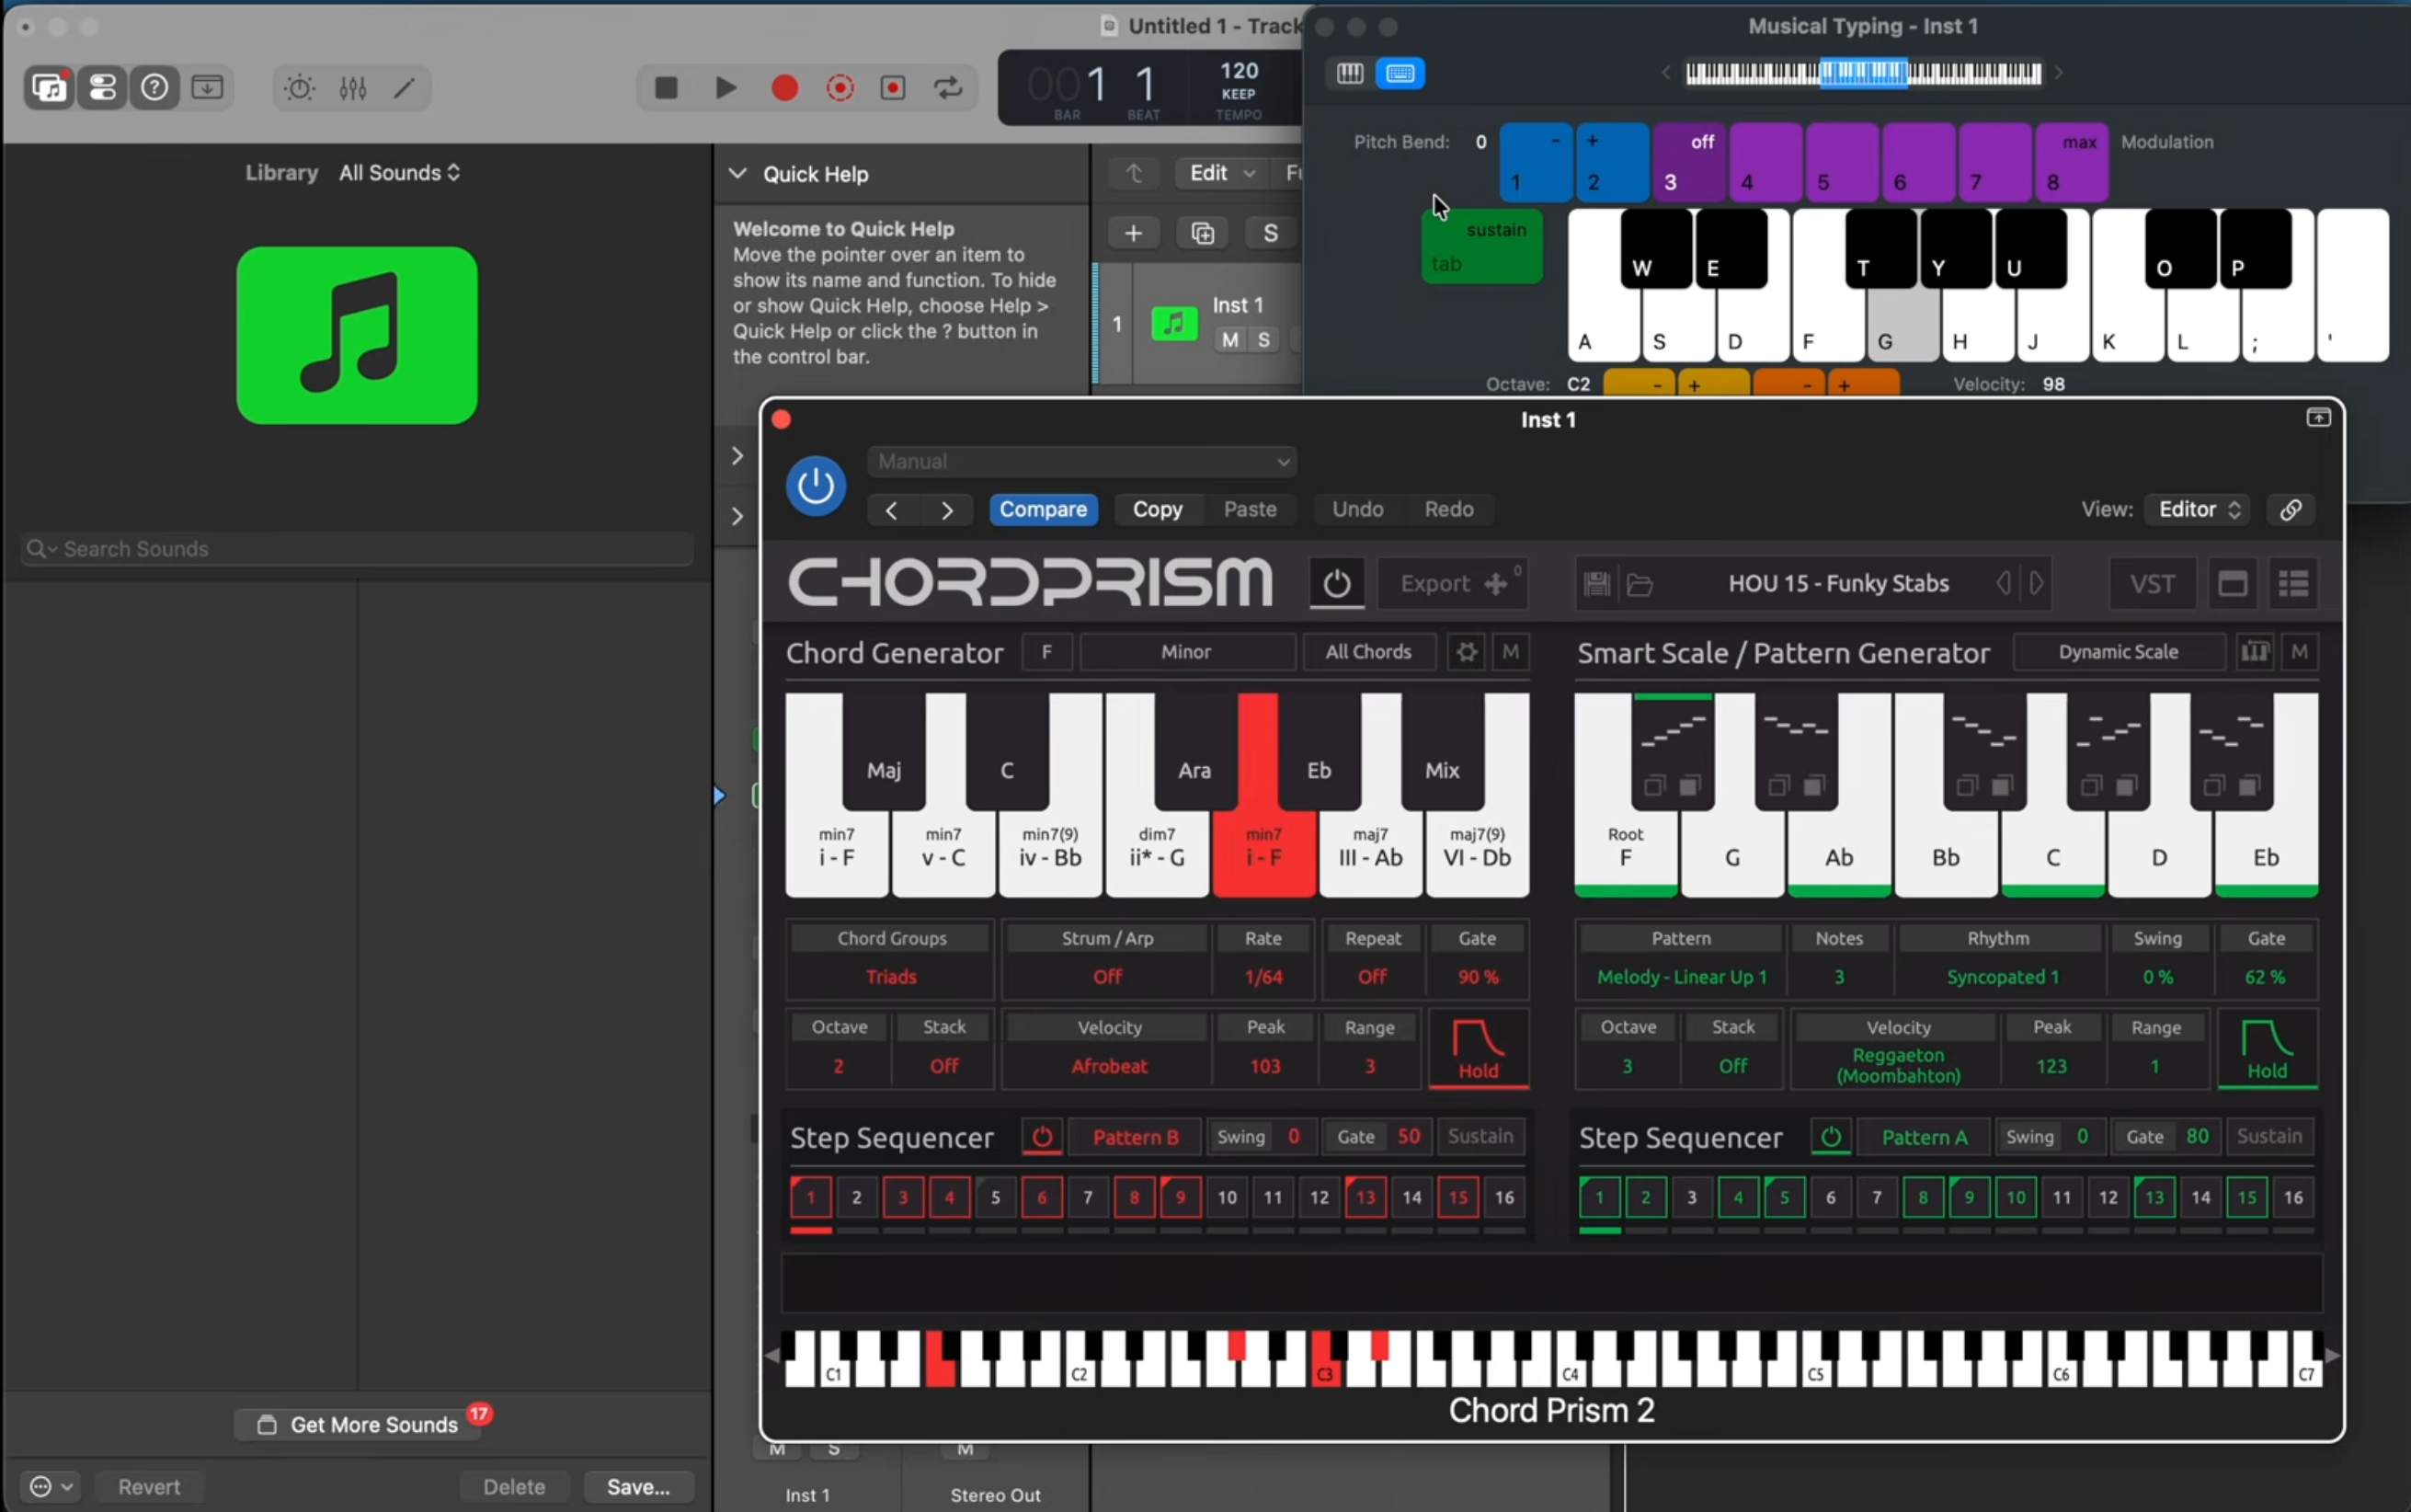Toggle the Smart Scale M button
2411x1512 pixels.
click(x=2299, y=652)
